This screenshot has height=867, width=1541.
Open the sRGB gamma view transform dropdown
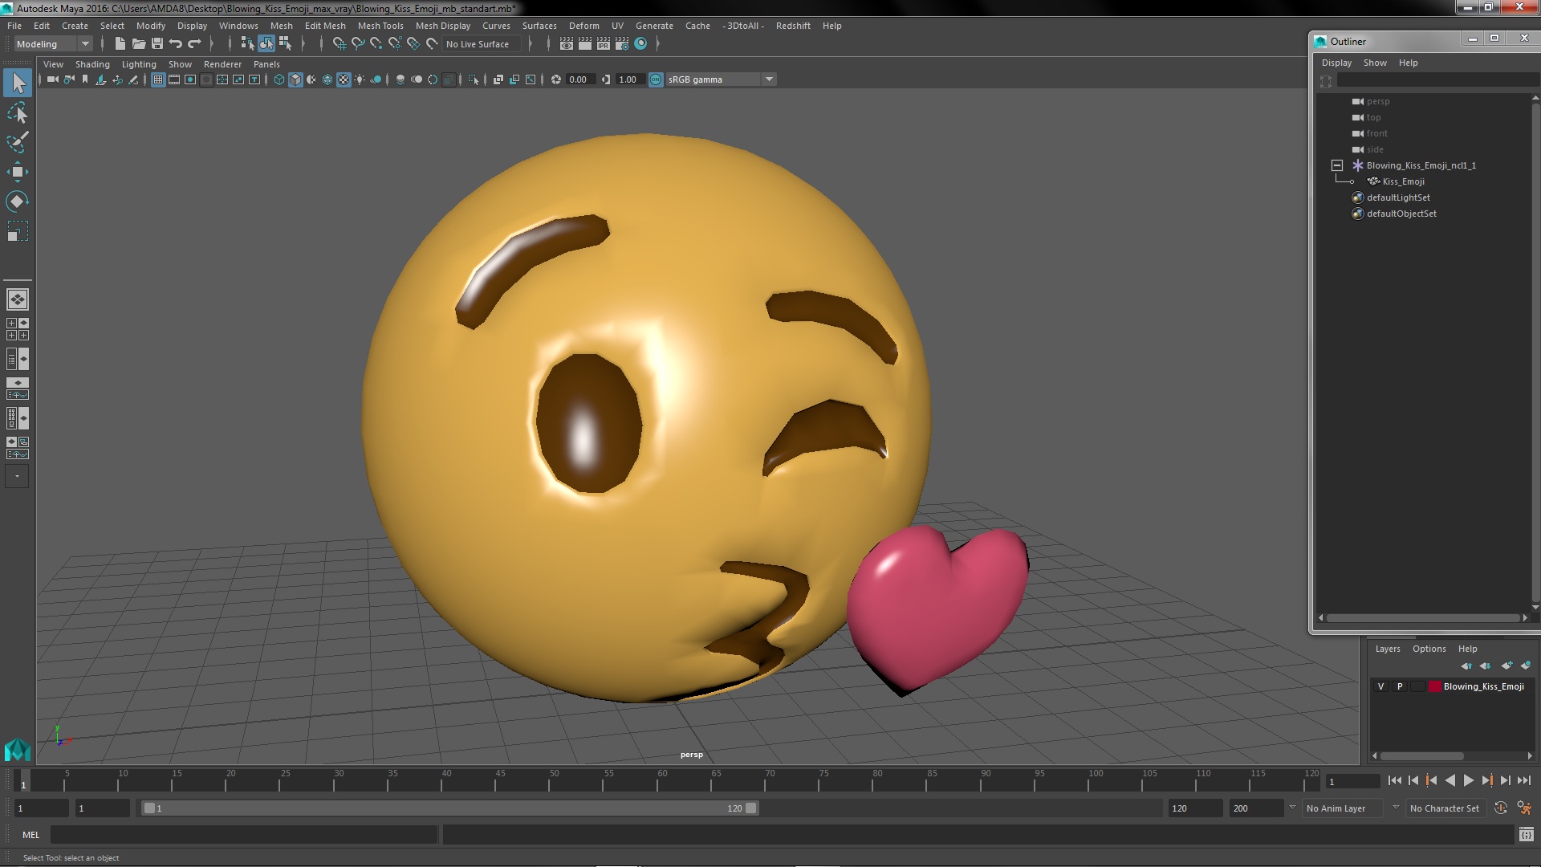coord(721,79)
